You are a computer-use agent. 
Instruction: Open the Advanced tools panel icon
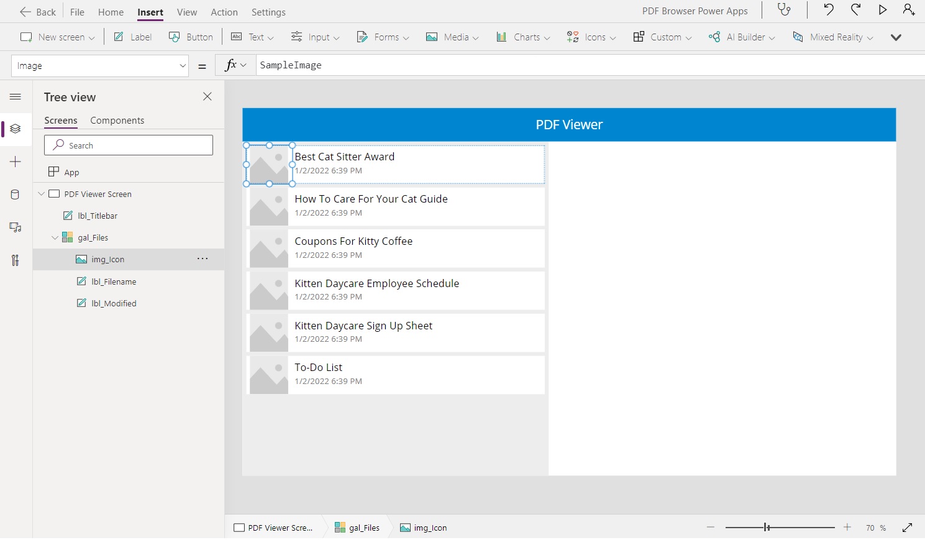tap(15, 260)
